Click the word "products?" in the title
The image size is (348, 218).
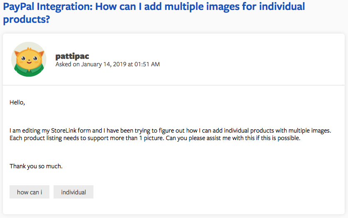pos(27,19)
